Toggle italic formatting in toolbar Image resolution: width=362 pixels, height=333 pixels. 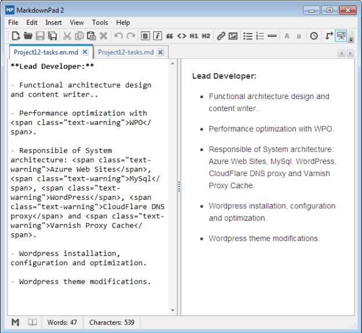coord(157,36)
